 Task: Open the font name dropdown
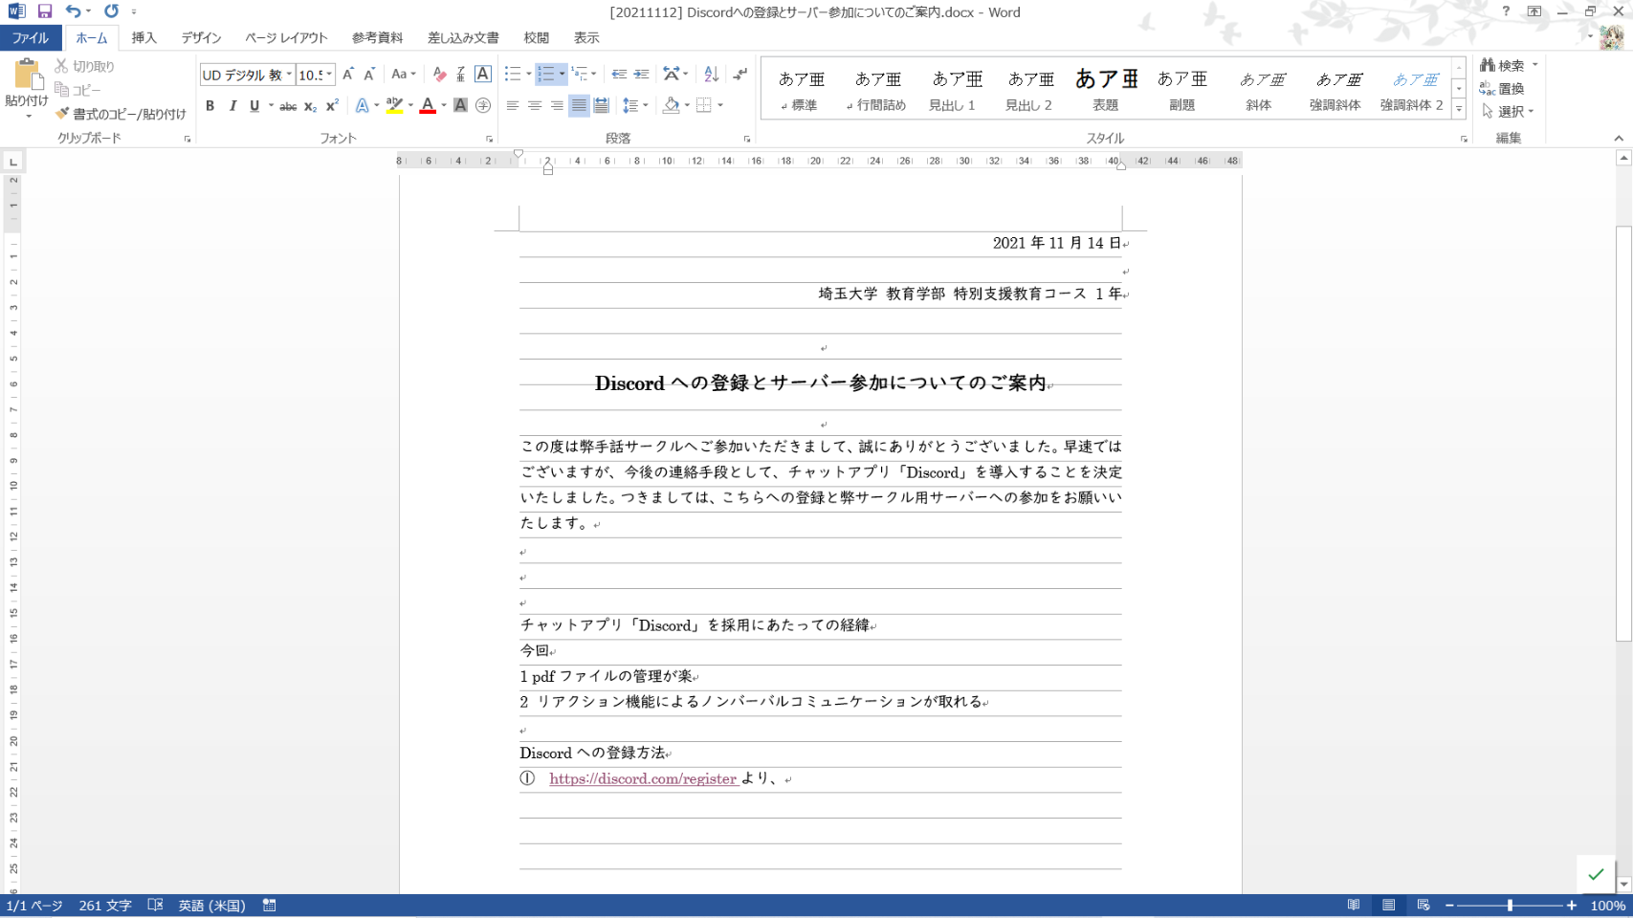[x=289, y=75]
